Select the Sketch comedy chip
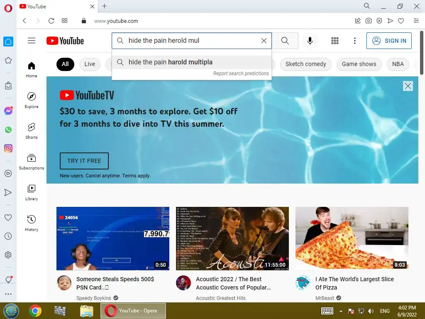Image resolution: width=425 pixels, height=319 pixels. pos(305,64)
